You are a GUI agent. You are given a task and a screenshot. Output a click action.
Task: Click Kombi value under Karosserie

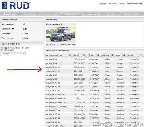25,34
